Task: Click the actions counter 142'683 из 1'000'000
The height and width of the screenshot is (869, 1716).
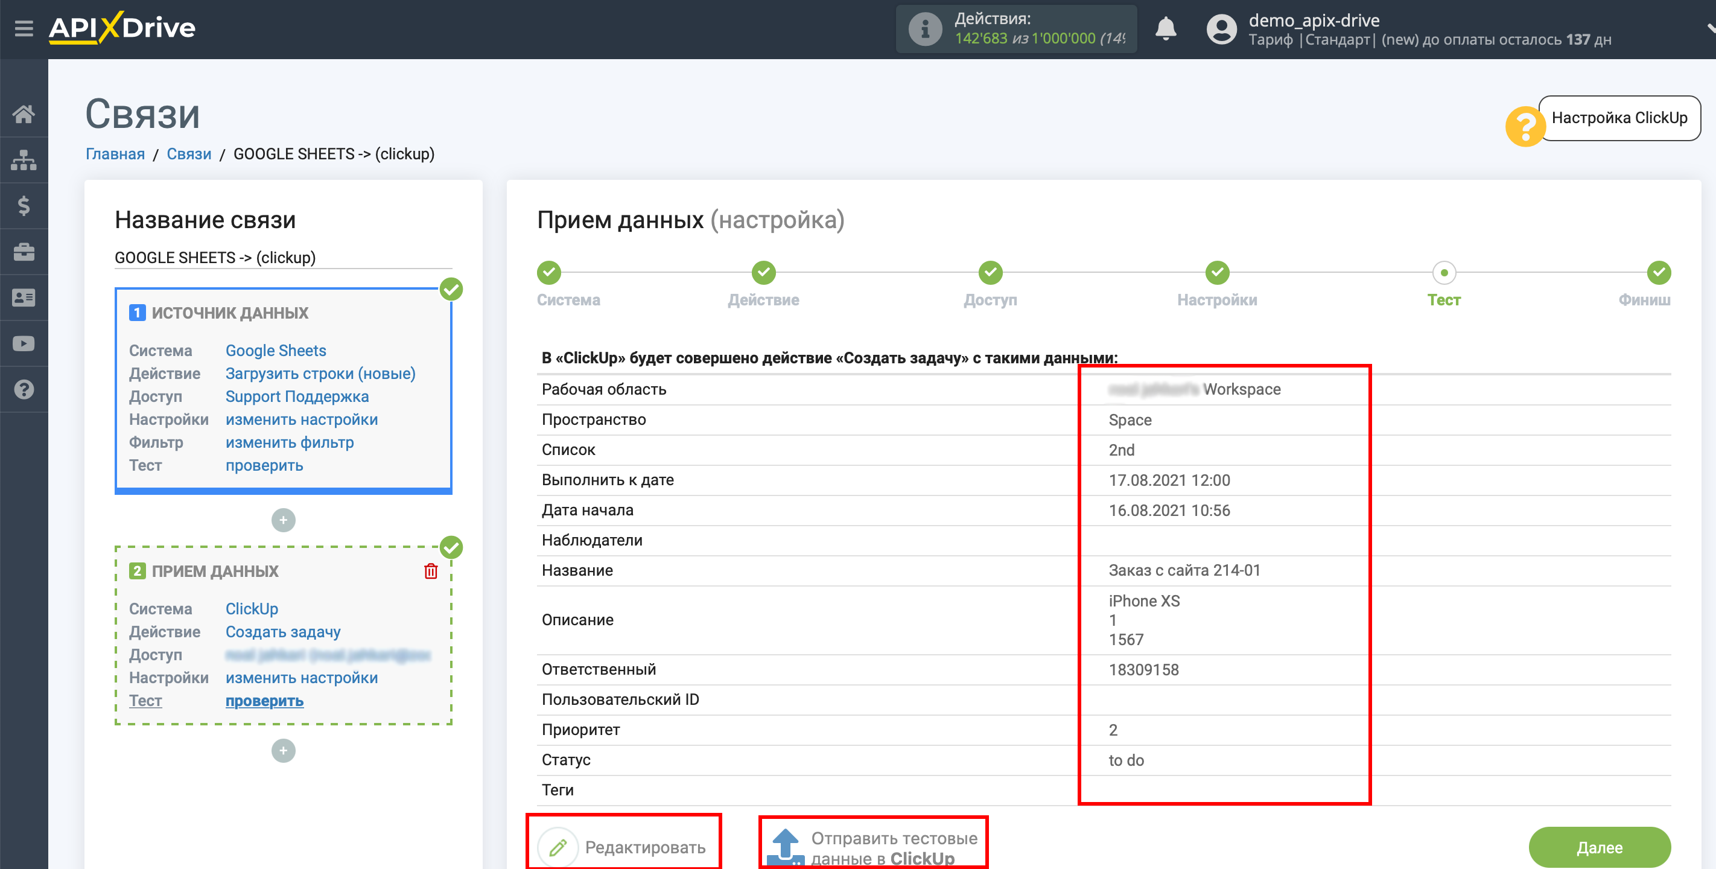Action: tap(1040, 39)
